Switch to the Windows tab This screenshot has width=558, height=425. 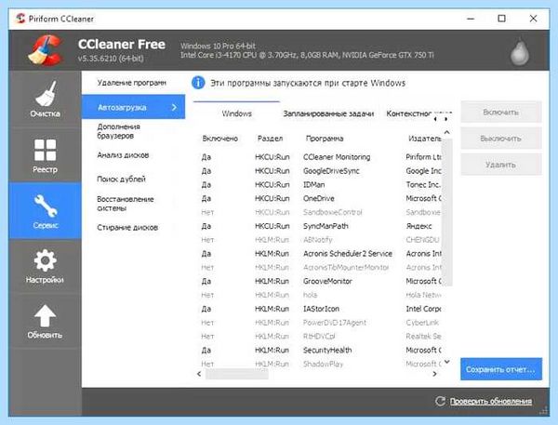(x=236, y=113)
